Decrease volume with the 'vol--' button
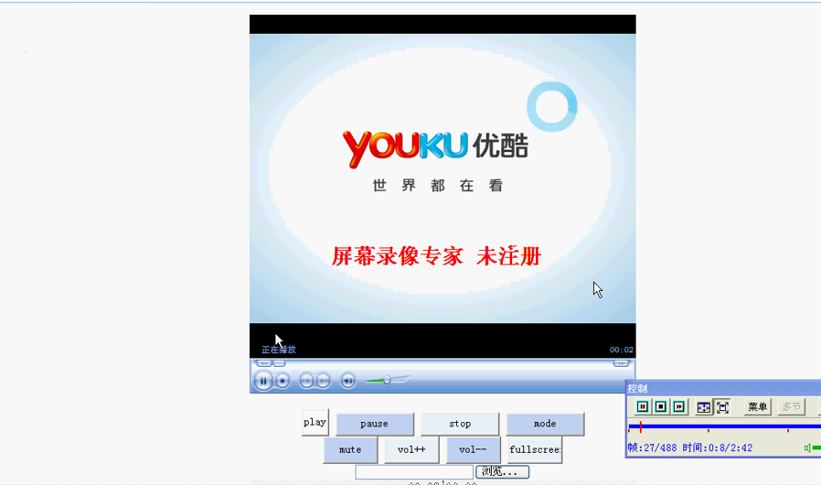 [473, 450]
